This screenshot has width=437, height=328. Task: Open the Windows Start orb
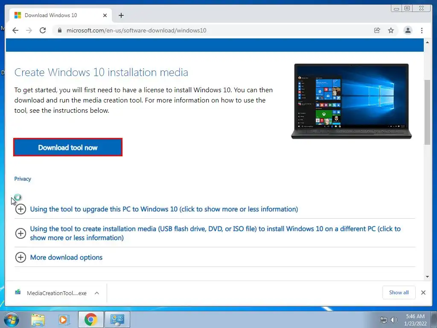[12, 319]
